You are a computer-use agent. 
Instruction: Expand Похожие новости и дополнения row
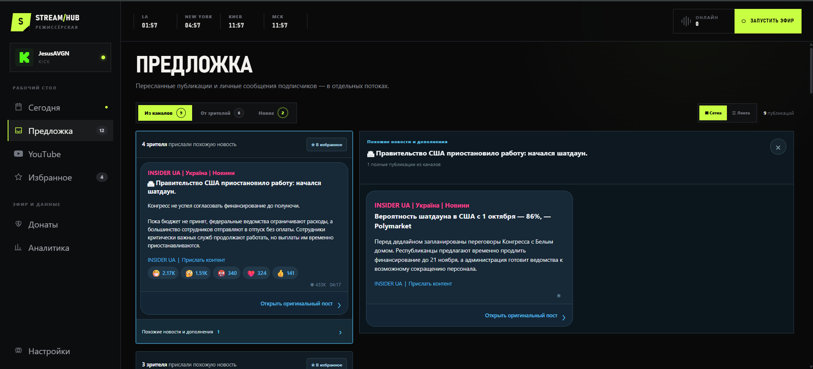pyautogui.click(x=244, y=332)
